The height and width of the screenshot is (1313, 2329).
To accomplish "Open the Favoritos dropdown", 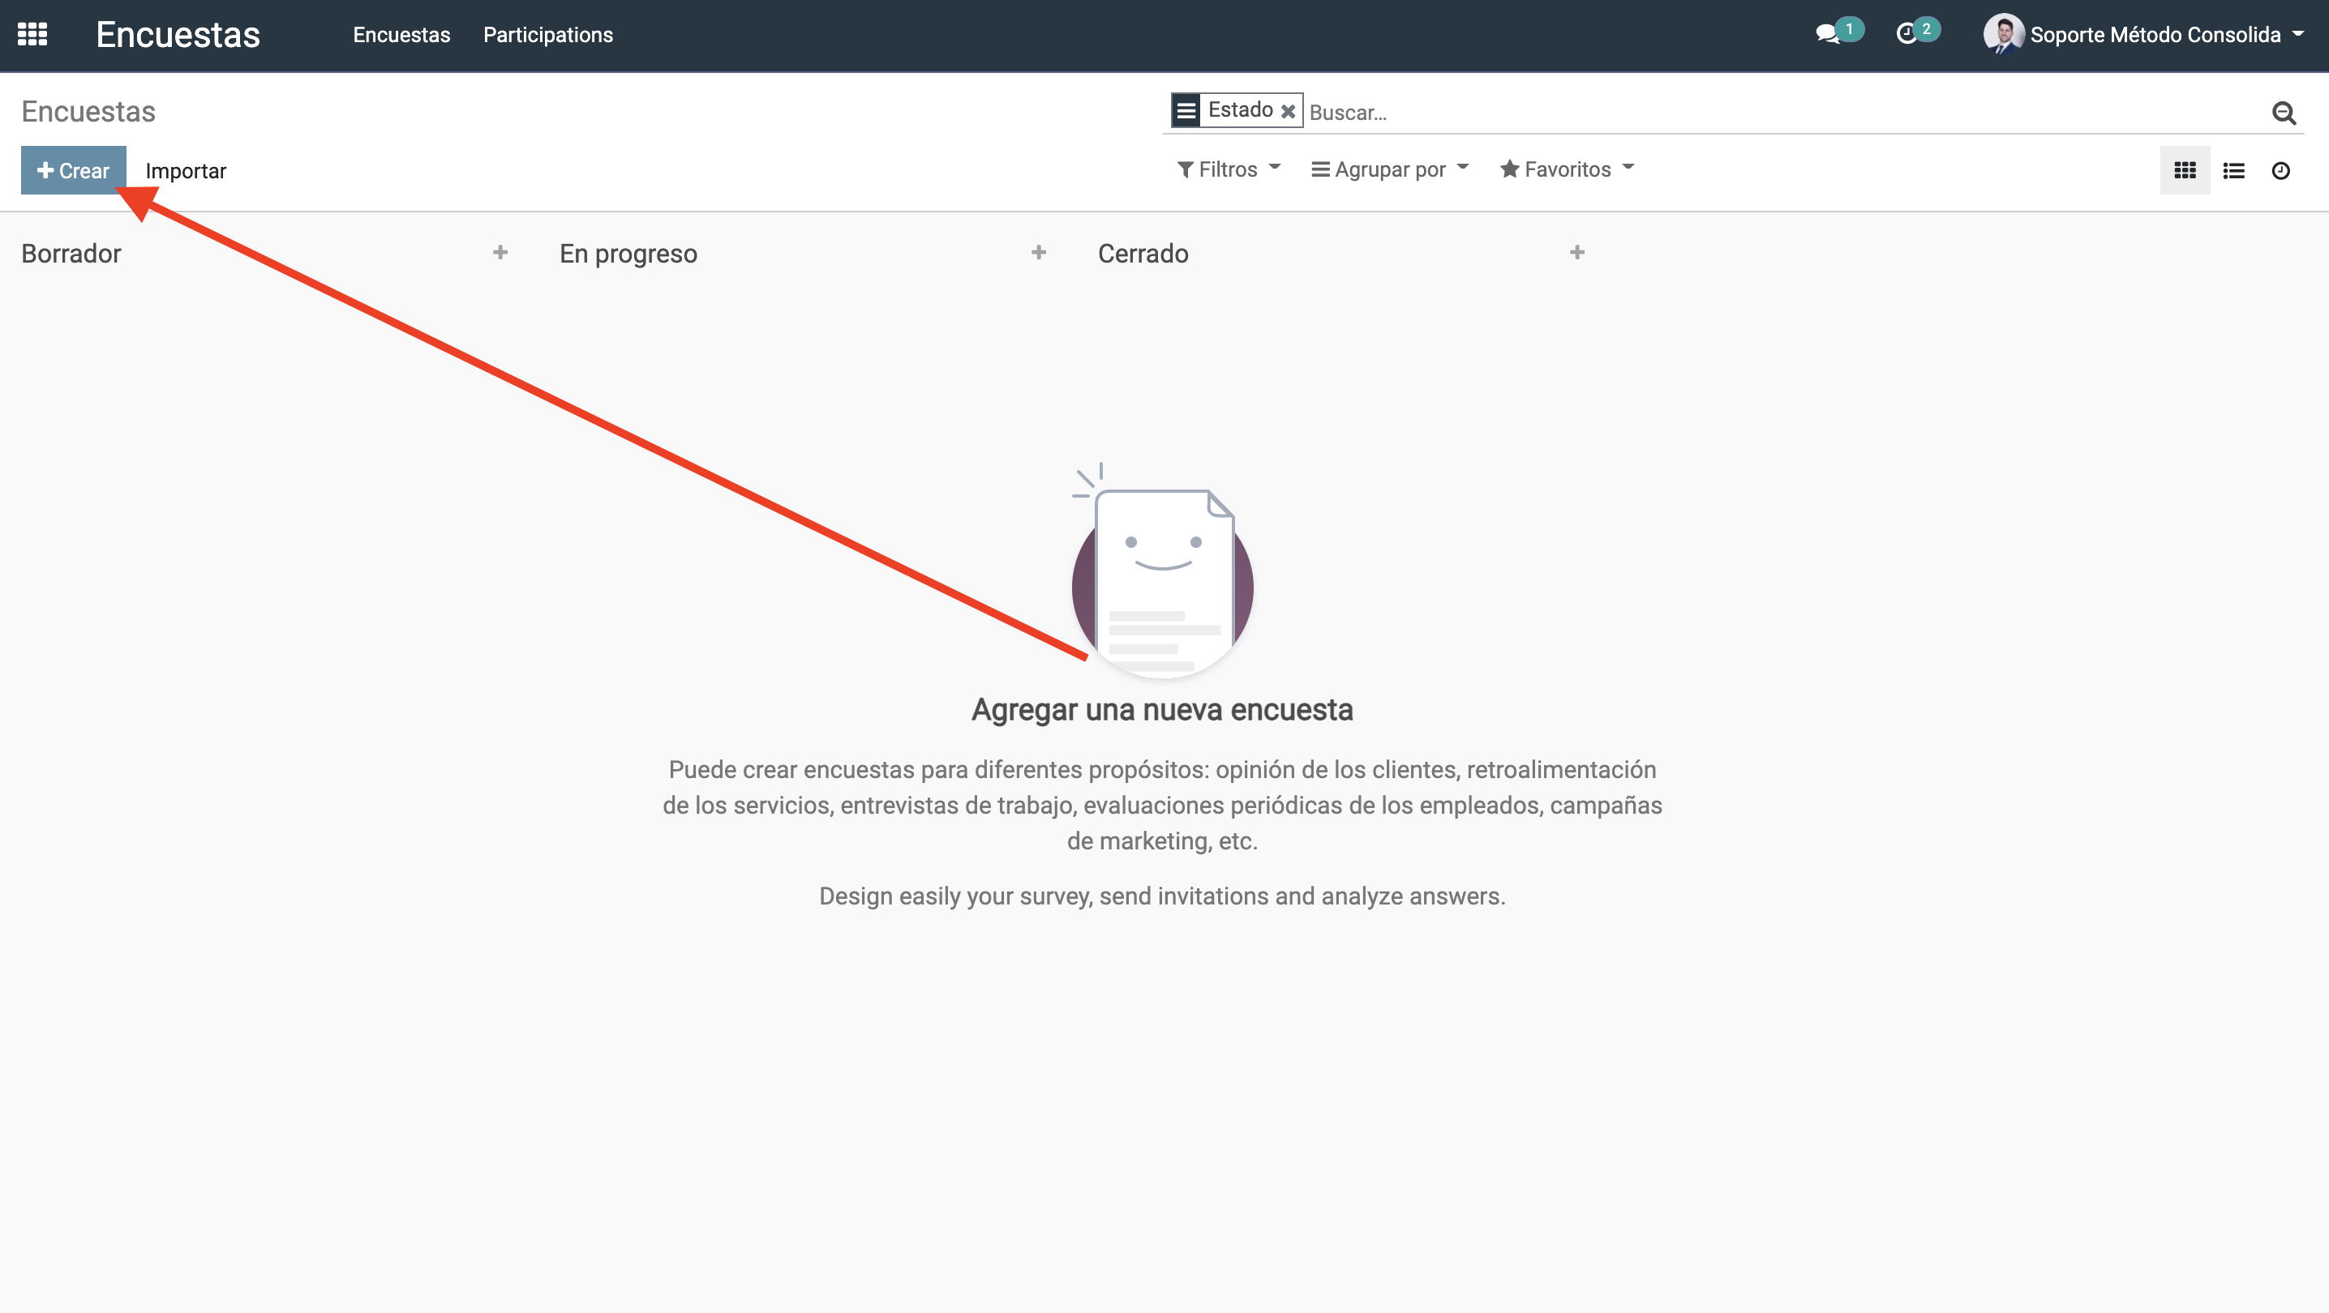I will point(1567,169).
